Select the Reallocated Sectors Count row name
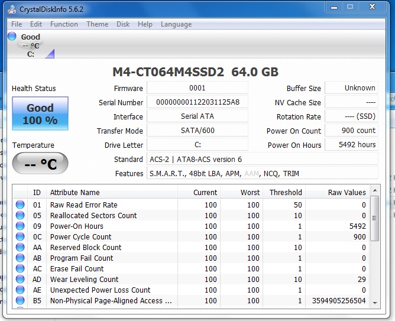The image size is (395, 321). click(93, 216)
